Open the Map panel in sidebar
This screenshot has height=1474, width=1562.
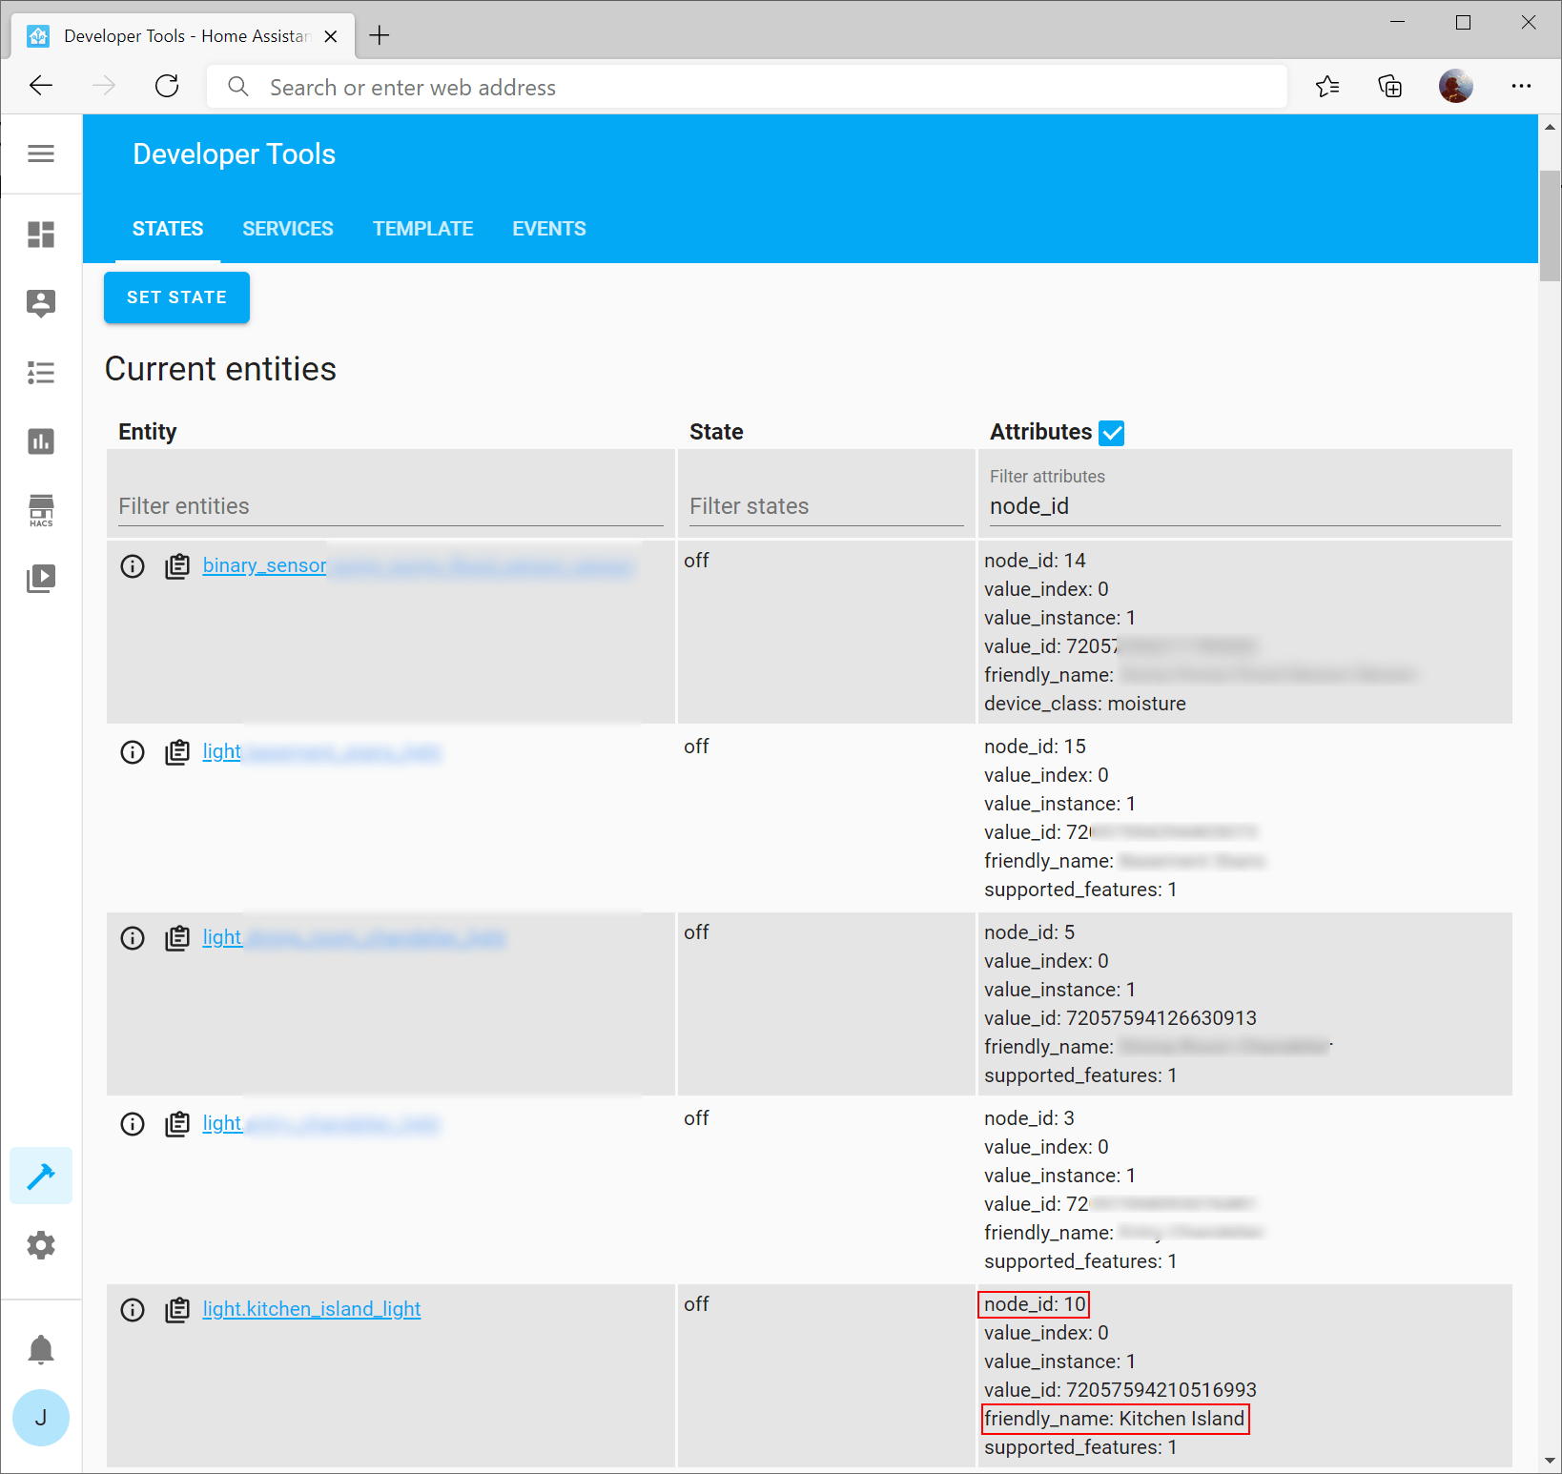pos(42,303)
